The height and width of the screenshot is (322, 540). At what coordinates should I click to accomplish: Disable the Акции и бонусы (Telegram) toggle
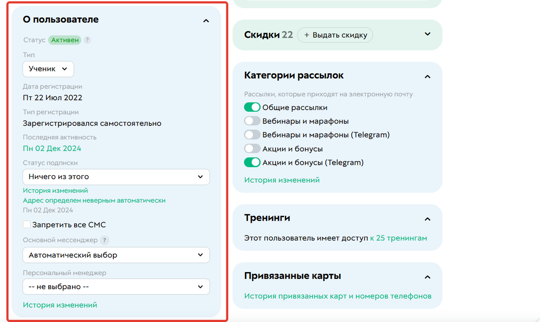pyautogui.click(x=252, y=162)
